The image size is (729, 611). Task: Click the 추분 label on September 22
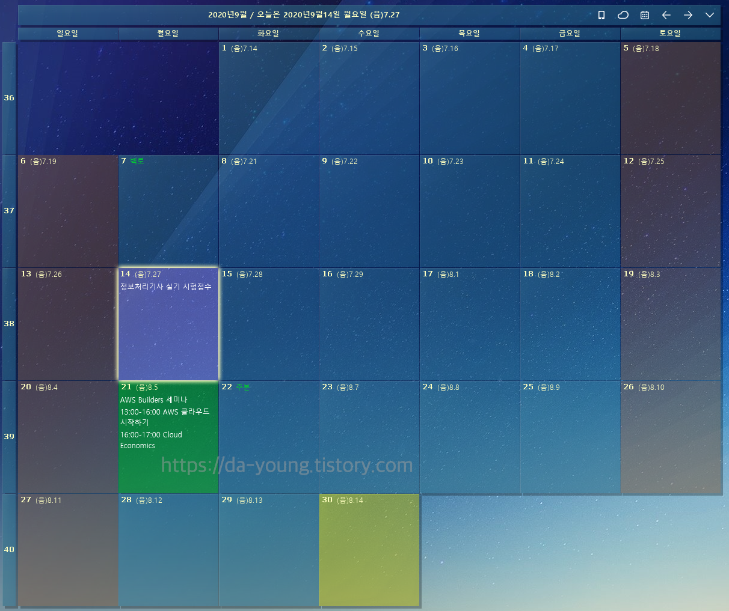click(x=243, y=387)
